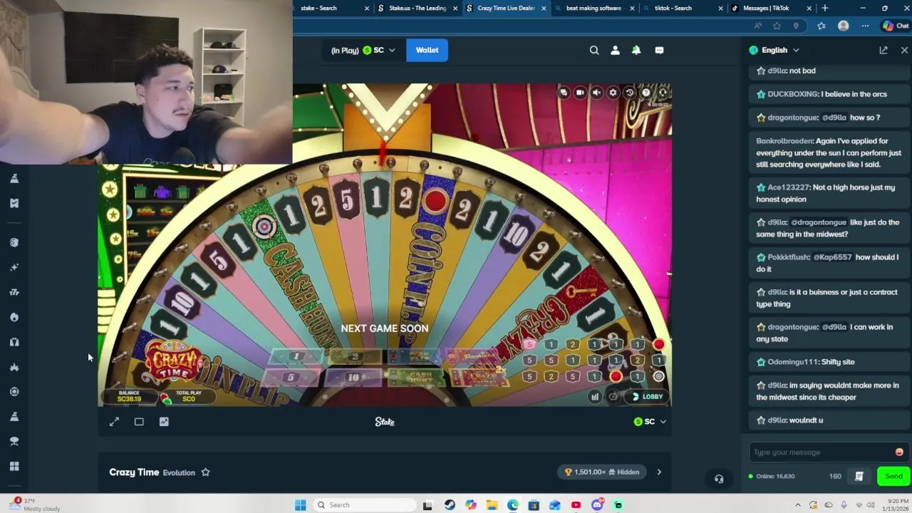The image size is (912, 513).
Task: Favorite Crazy Time with the star
Action: tap(205, 472)
